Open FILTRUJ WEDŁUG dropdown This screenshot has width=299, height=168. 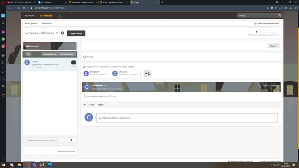click(50, 54)
